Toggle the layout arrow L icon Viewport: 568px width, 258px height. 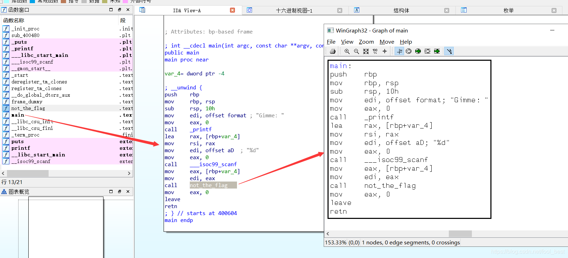pyautogui.click(x=449, y=51)
